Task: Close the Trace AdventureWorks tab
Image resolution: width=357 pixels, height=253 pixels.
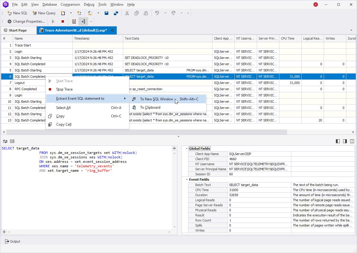Action: tap(112, 30)
